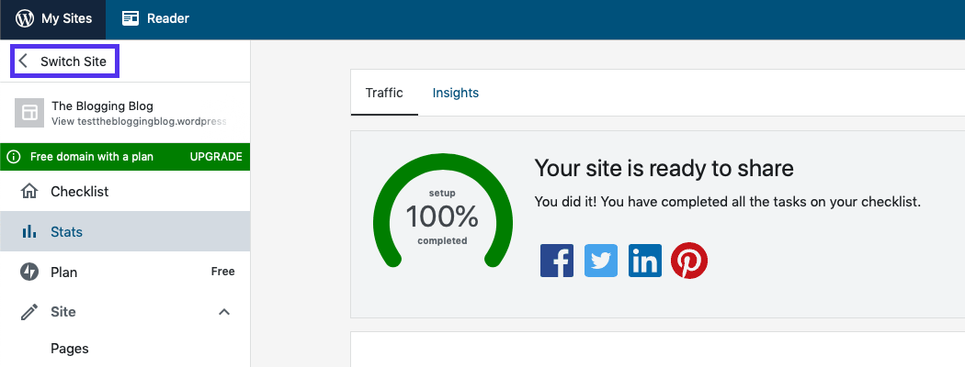Click the Switch Site back arrow
This screenshot has width=965, height=367.
(x=24, y=61)
